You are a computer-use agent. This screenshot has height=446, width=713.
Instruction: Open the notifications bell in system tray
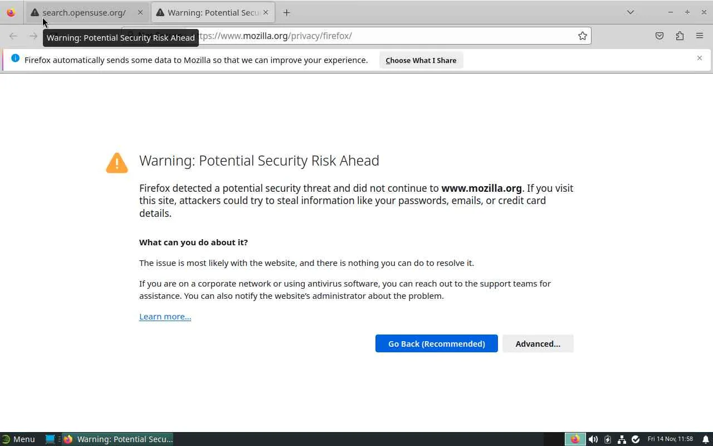(x=705, y=439)
